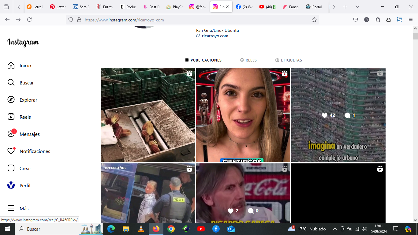Open weather widget 17°C Nublado
This screenshot has width=418, height=235.
point(307,229)
